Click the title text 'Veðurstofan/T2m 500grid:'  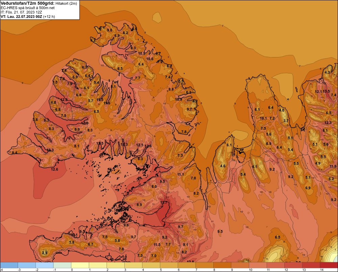point(27,3)
